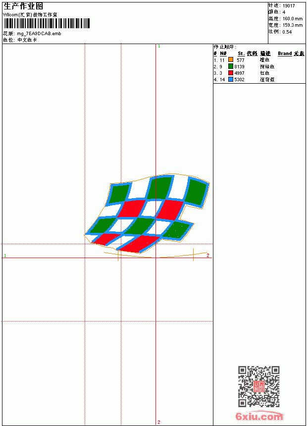Image resolution: width=307 pixels, height=426 pixels.
Task: Click the orange color swatch for thread 577
Action: (231, 59)
